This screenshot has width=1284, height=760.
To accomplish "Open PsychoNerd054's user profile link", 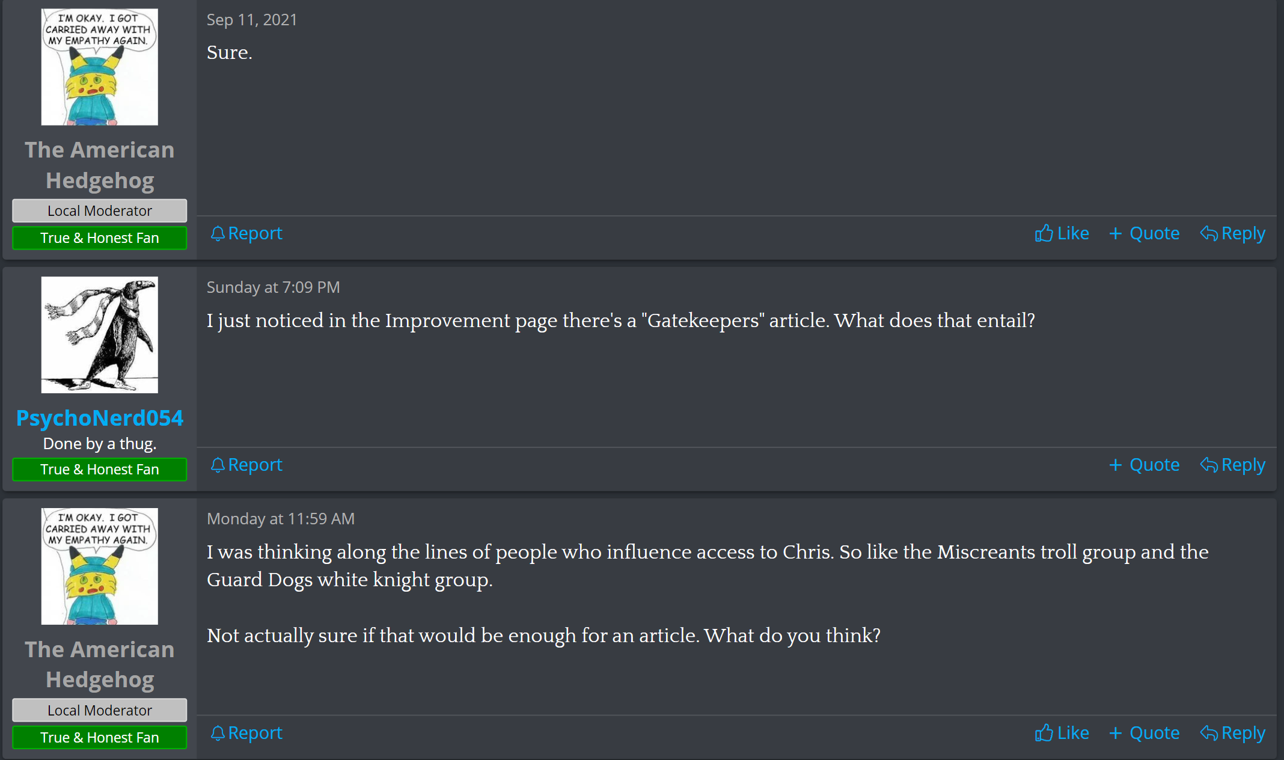I will pos(100,418).
